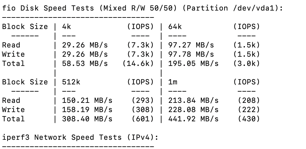Click the 64k write speed 97.78 MB/s
The height and width of the screenshot is (149, 306).
pyautogui.click(x=191, y=54)
